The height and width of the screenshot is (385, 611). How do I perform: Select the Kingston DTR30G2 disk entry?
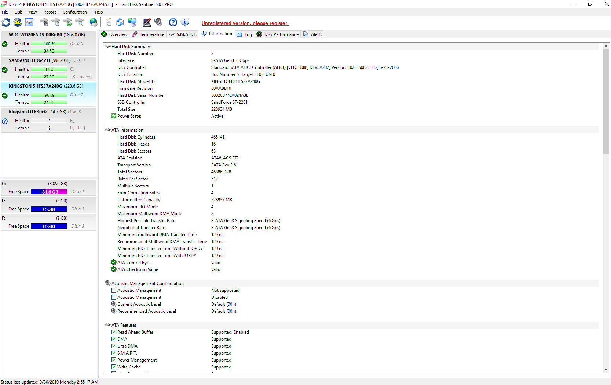pyautogui.click(x=48, y=120)
